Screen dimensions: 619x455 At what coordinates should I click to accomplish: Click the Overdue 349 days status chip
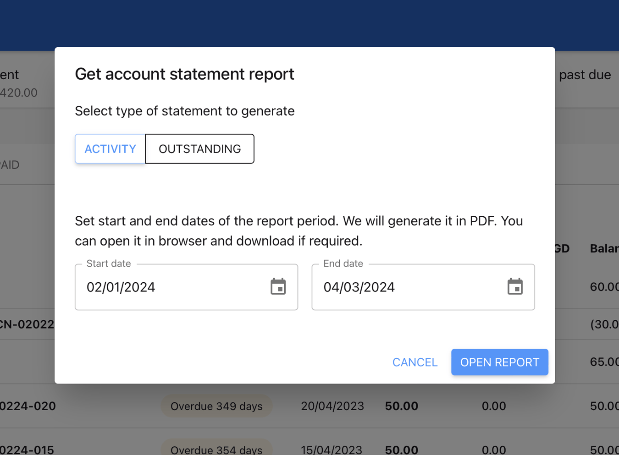point(216,406)
